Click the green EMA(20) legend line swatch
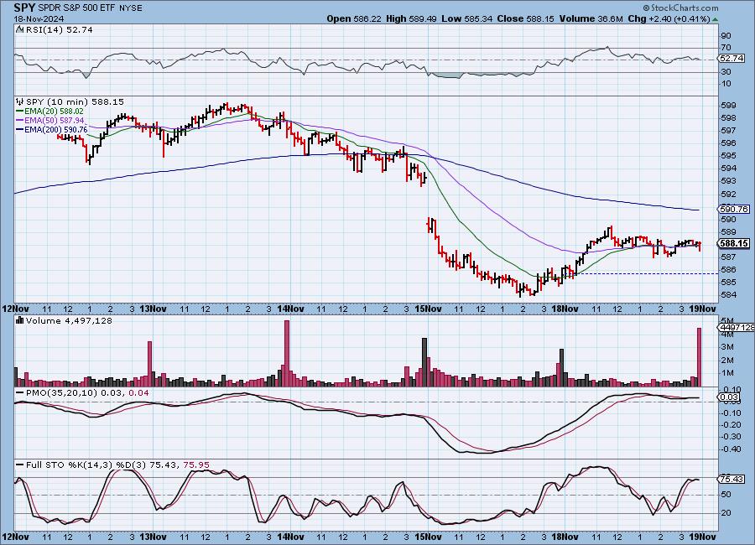 pos(20,112)
